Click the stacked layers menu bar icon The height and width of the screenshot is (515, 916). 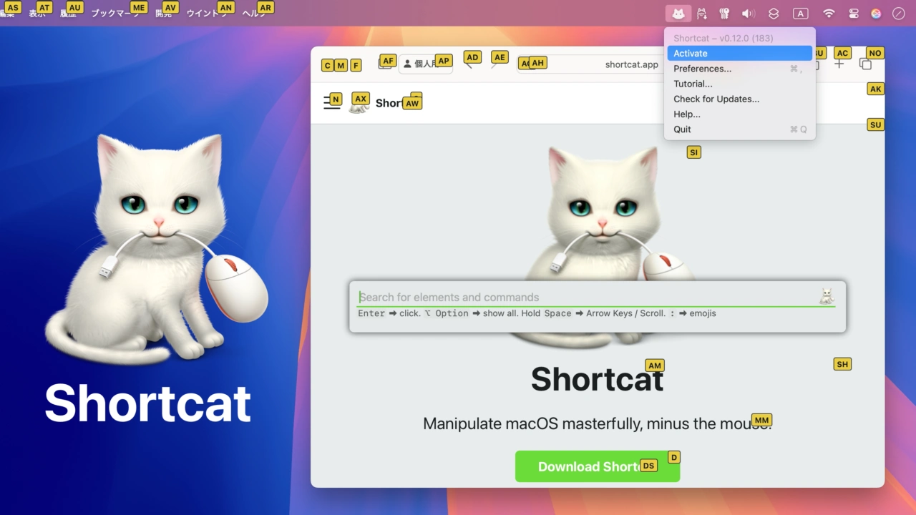[x=774, y=14]
